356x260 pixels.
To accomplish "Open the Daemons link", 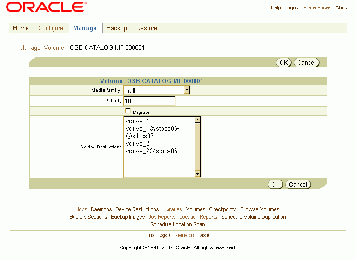I will [101, 209].
